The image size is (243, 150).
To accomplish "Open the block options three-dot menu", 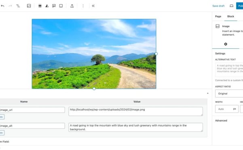I will (83, 6).
